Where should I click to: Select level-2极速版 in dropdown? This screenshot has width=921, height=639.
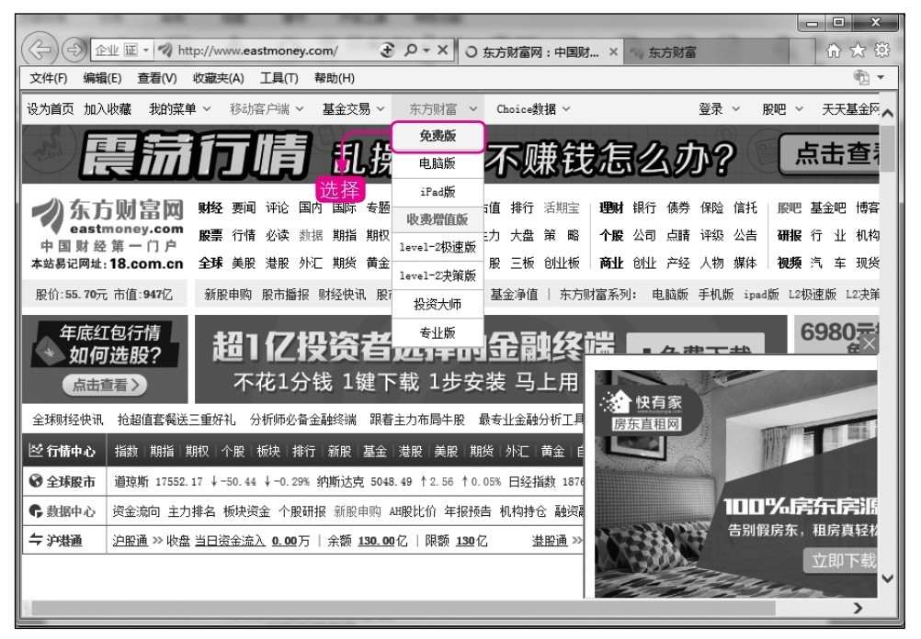438,247
